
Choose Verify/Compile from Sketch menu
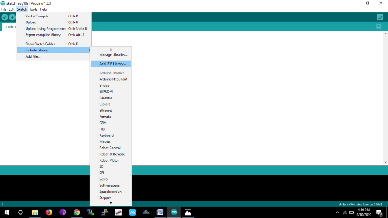tap(54, 16)
